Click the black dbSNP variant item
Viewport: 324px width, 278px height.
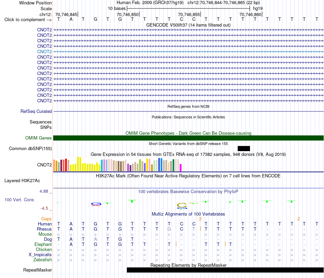pyautogui.click(x=244, y=149)
